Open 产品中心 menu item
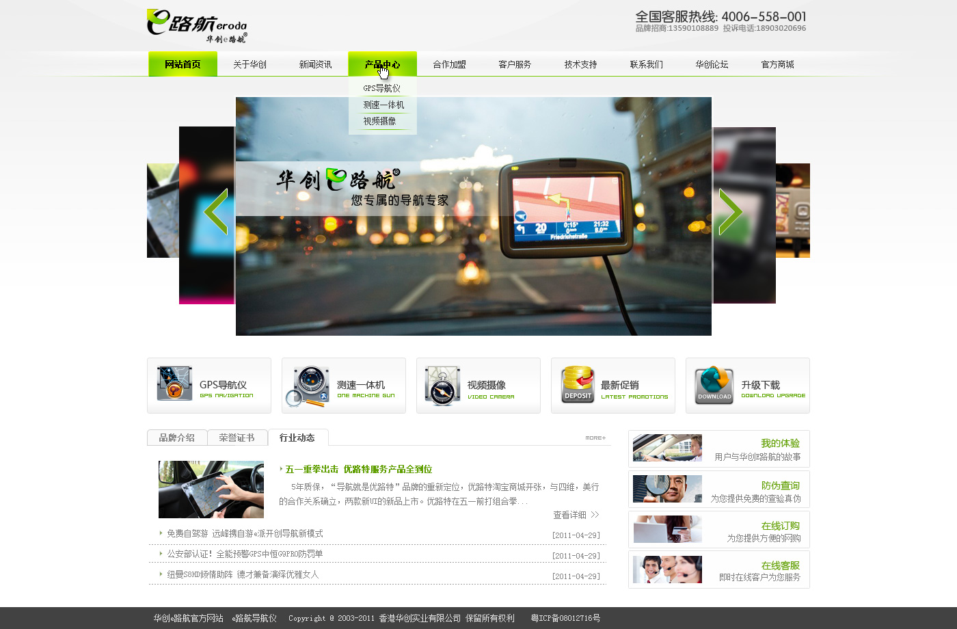 [x=382, y=64]
